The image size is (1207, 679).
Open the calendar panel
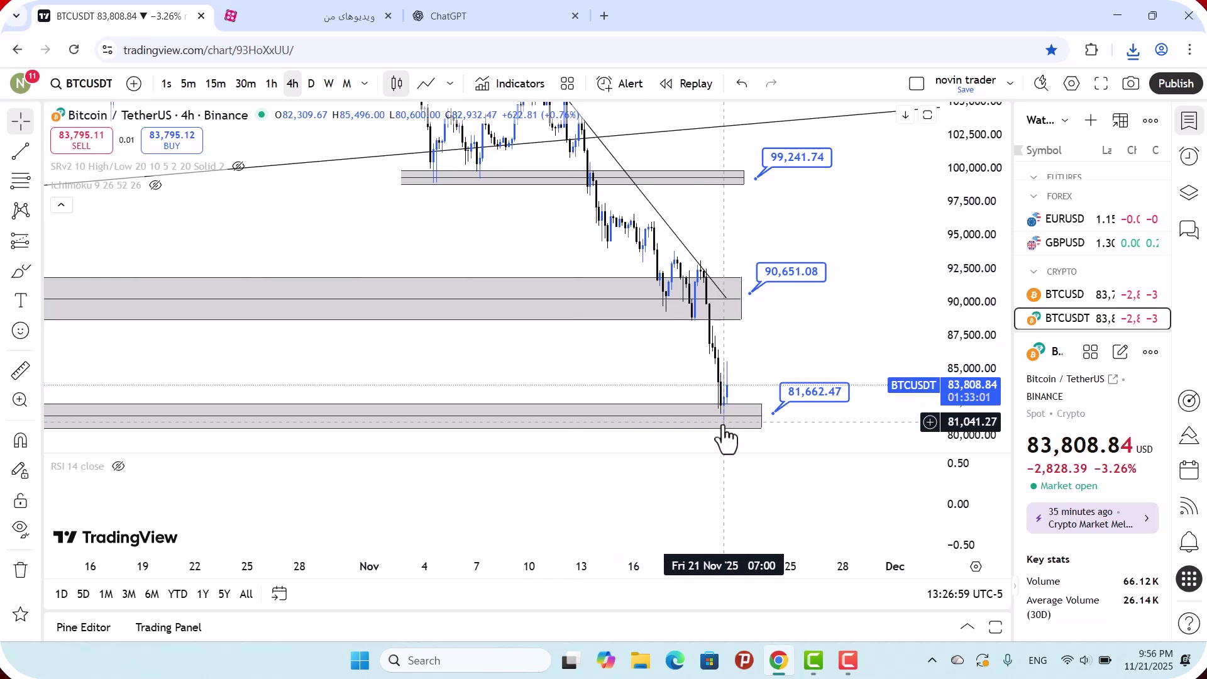coord(1189,470)
